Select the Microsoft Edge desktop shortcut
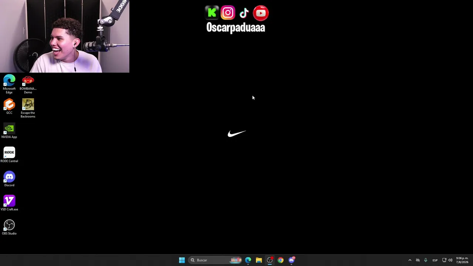The image size is (473, 266). coord(9,85)
